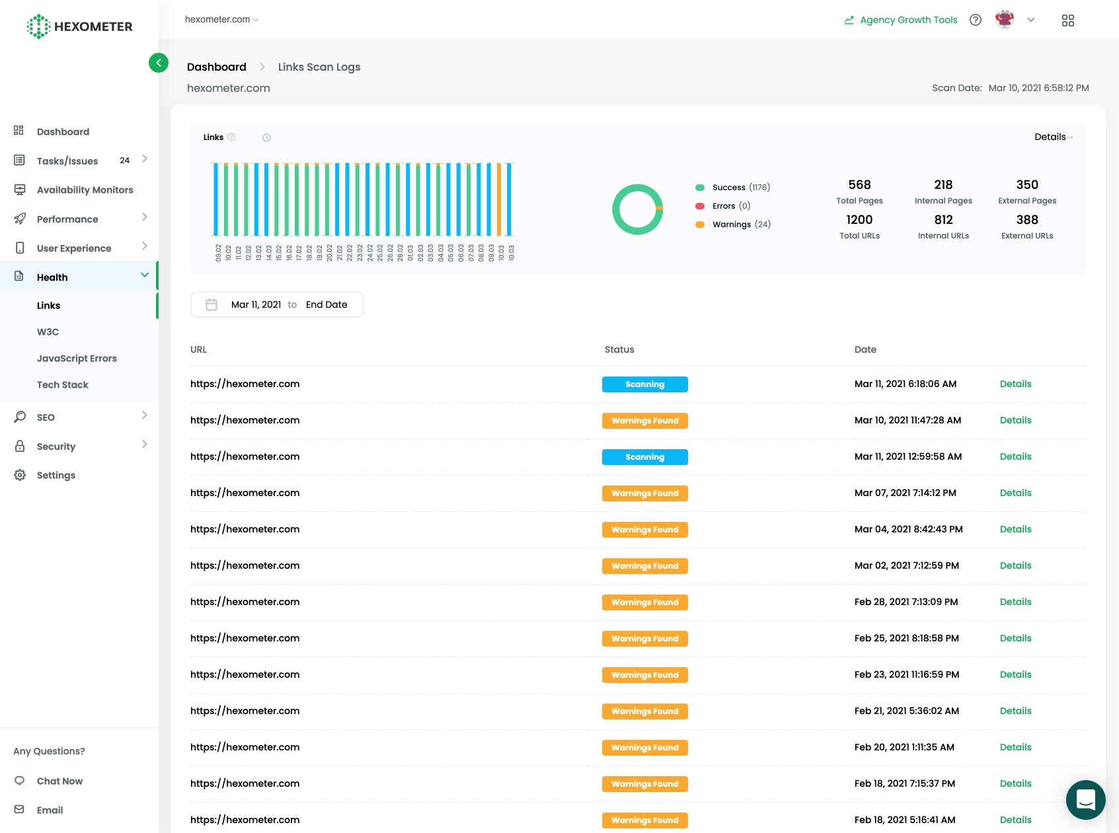Click Dashboard breadcrumb link

(x=217, y=67)
